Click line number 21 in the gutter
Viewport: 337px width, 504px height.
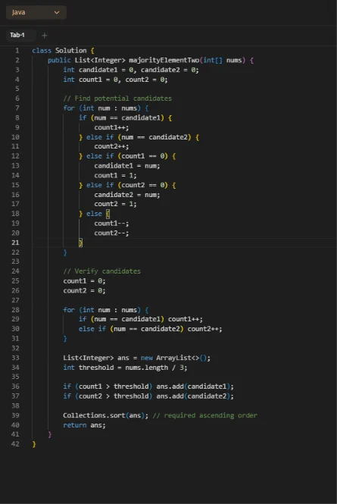point(15,243)
